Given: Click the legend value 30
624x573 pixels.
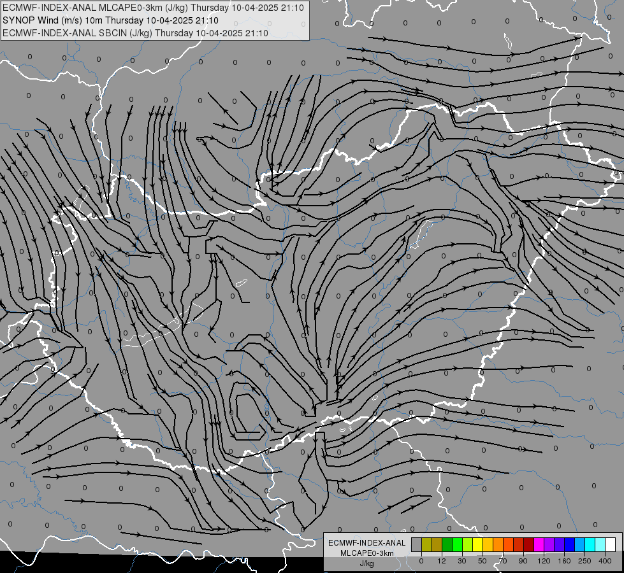Looking at the screenshot, I should click(461, 561).
